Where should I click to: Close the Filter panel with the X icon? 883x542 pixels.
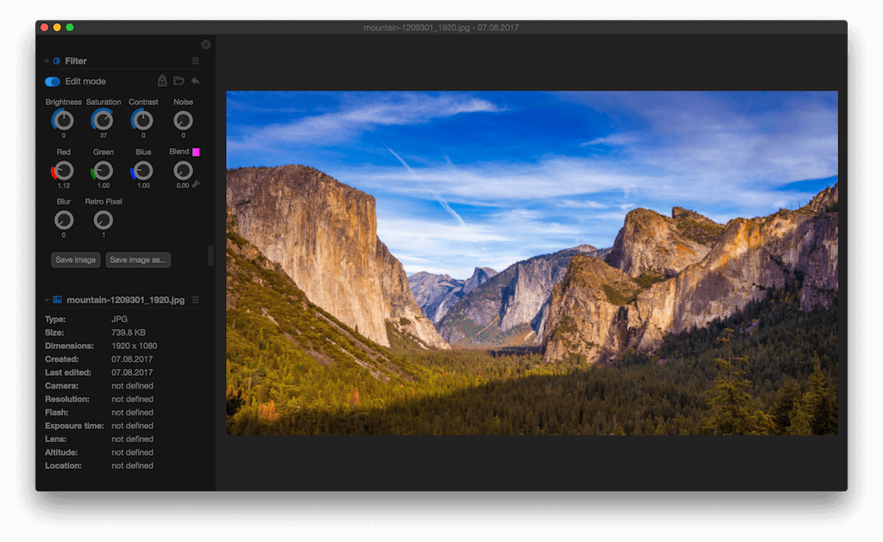205,45
